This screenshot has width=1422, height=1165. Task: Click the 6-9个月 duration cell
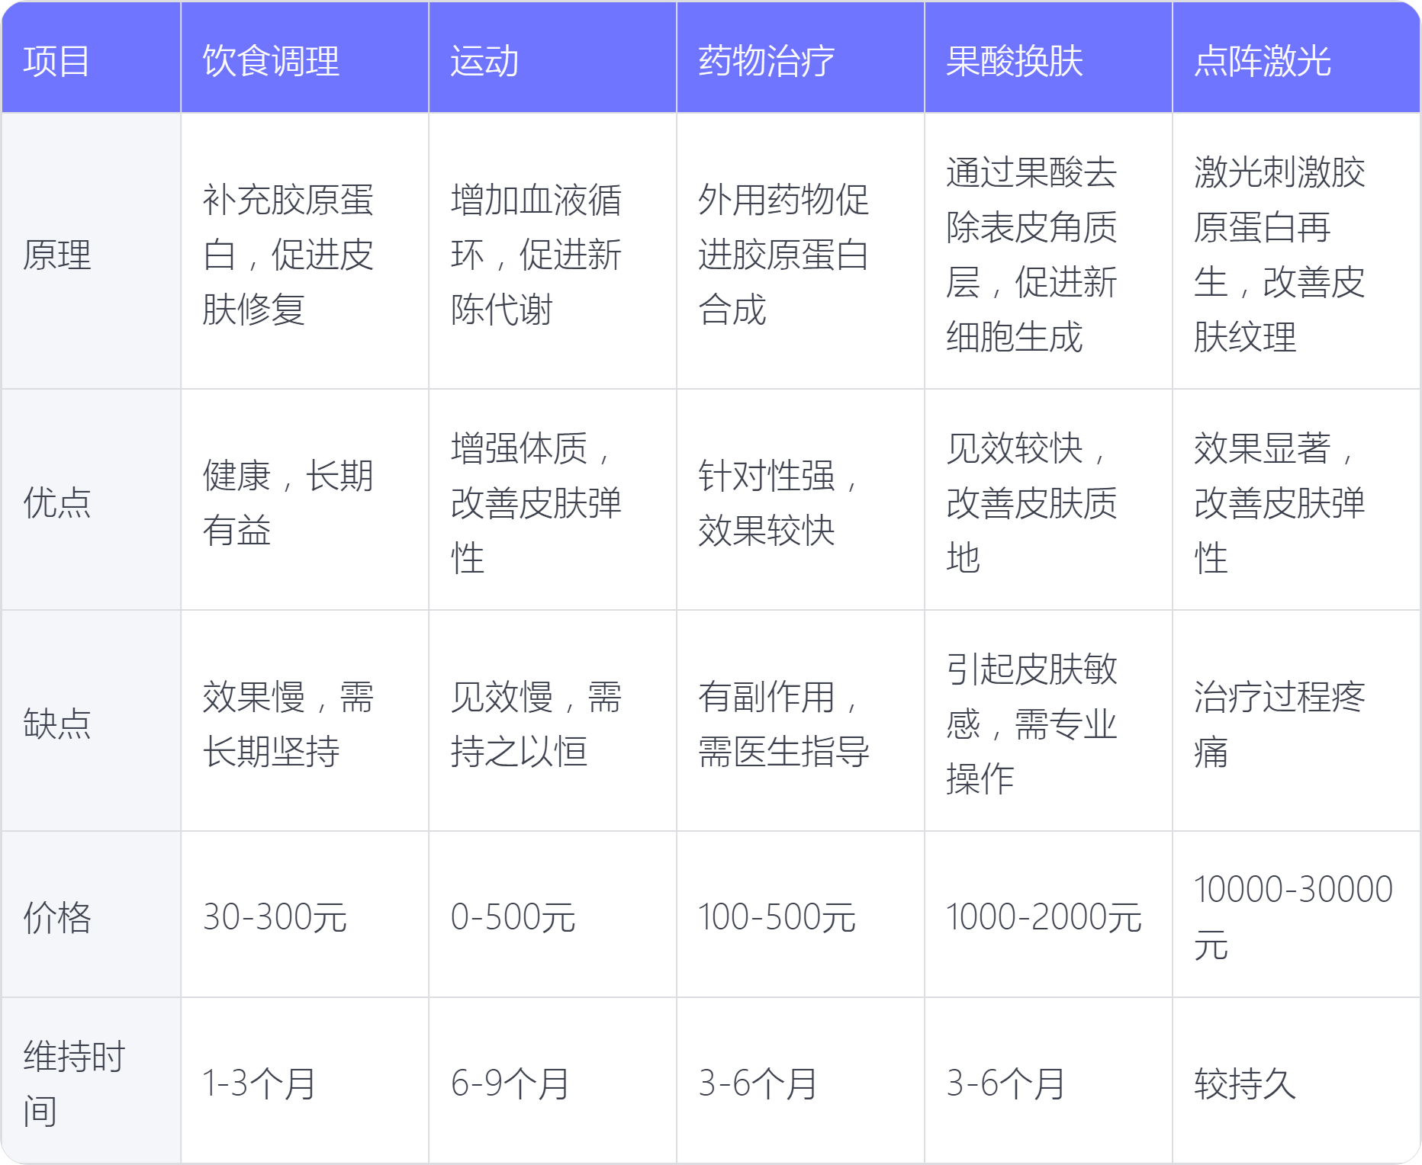click(x=510, y=1083)
